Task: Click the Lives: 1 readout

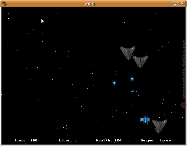Action: coord(68,141)
